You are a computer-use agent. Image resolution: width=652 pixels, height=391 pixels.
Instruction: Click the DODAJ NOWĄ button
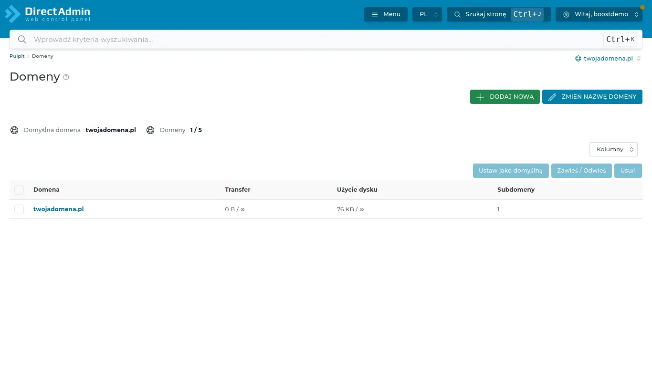[x=505, y=97]
